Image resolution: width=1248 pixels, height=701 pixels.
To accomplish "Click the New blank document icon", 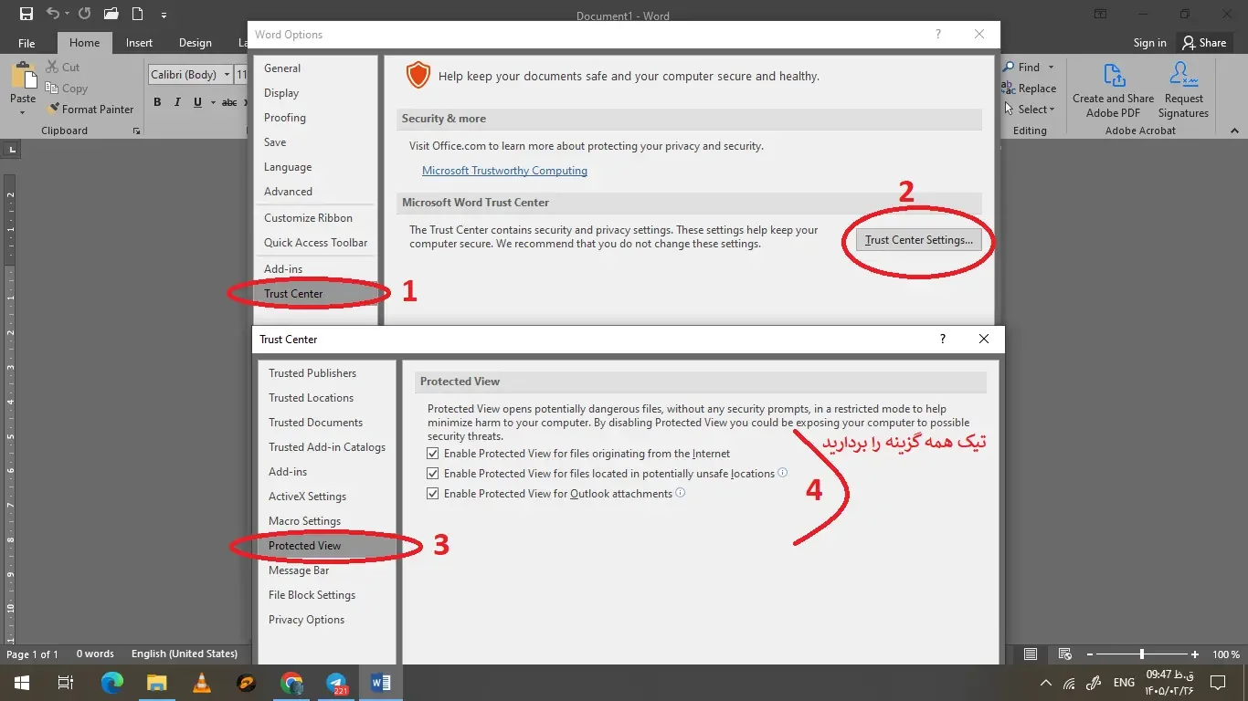I will pos(137,14).
